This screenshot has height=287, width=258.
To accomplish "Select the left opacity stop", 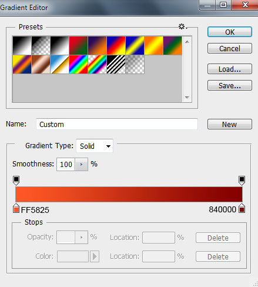I will click(x=16, y=181).
